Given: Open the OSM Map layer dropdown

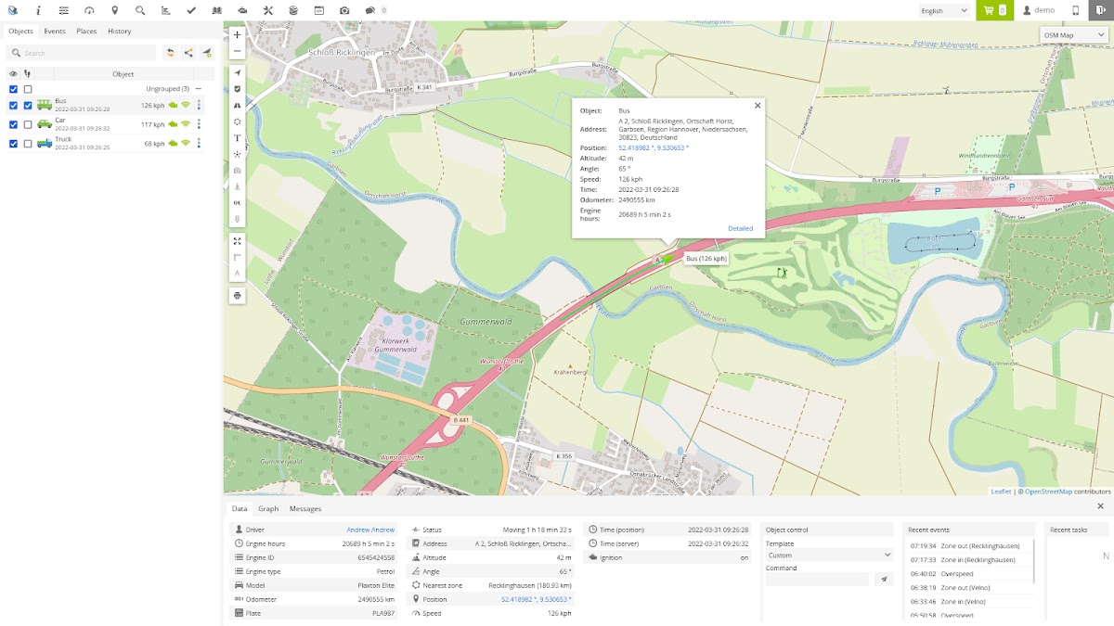Looking at the screenshot, I should [x=1074, y=35].
